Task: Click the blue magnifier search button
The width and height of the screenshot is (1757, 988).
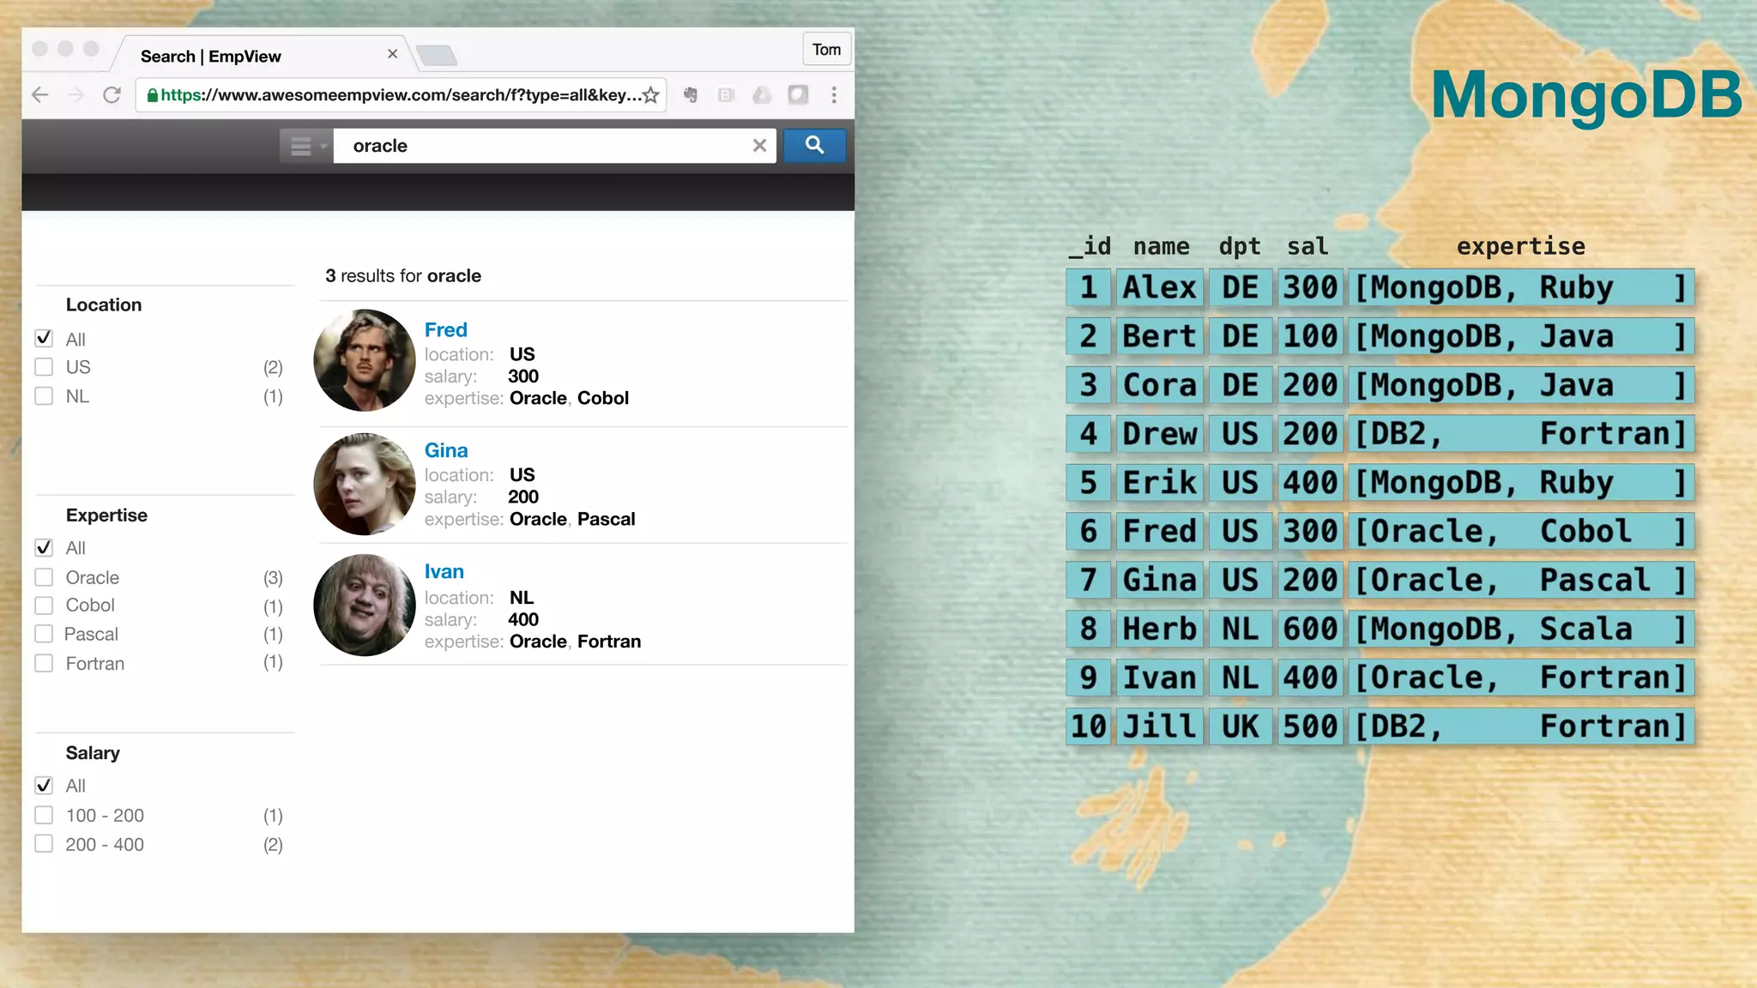Action: click(814, 146)
